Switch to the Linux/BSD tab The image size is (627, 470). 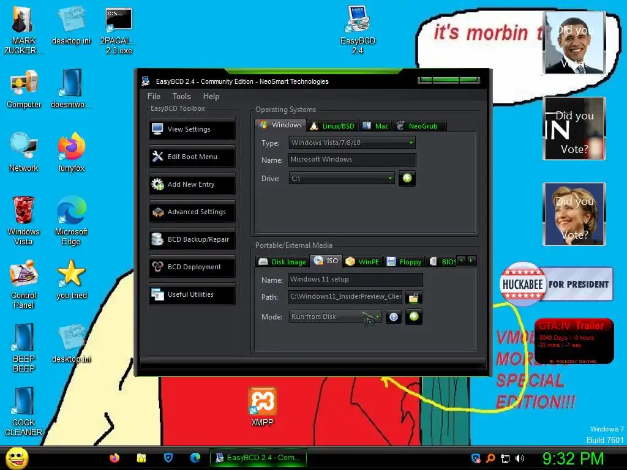click(332, 126)
